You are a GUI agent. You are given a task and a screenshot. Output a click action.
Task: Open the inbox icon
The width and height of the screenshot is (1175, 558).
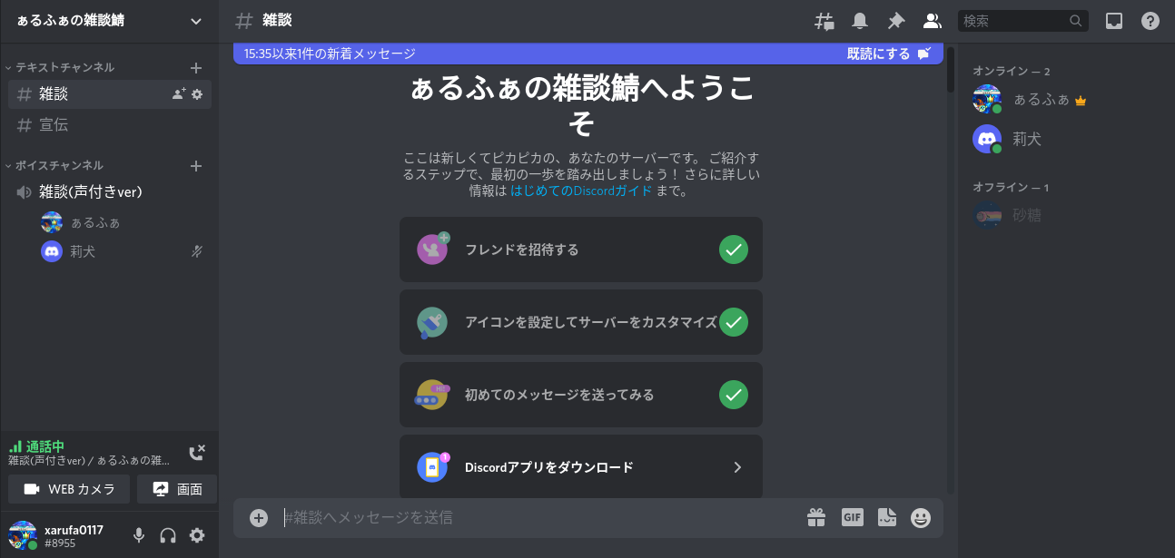(1114, 21)
